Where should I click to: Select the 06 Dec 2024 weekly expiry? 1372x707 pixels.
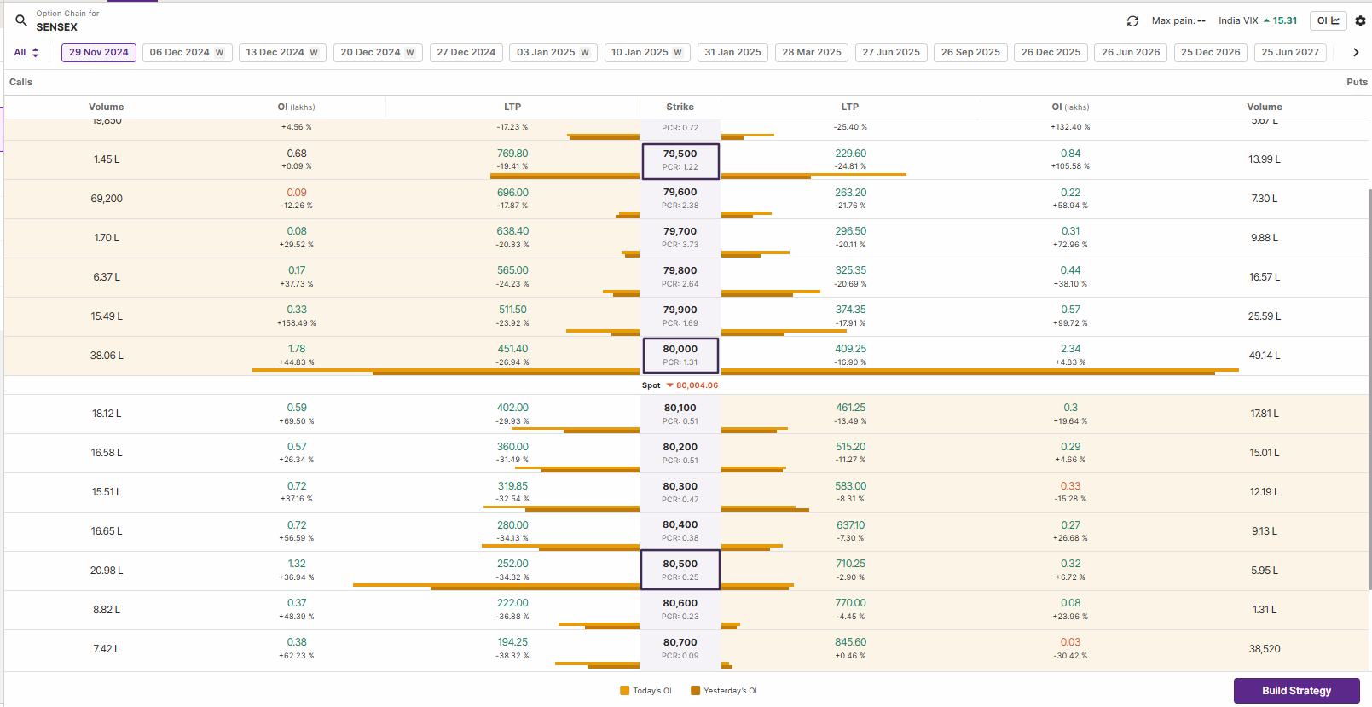click(x=187, y=52)
